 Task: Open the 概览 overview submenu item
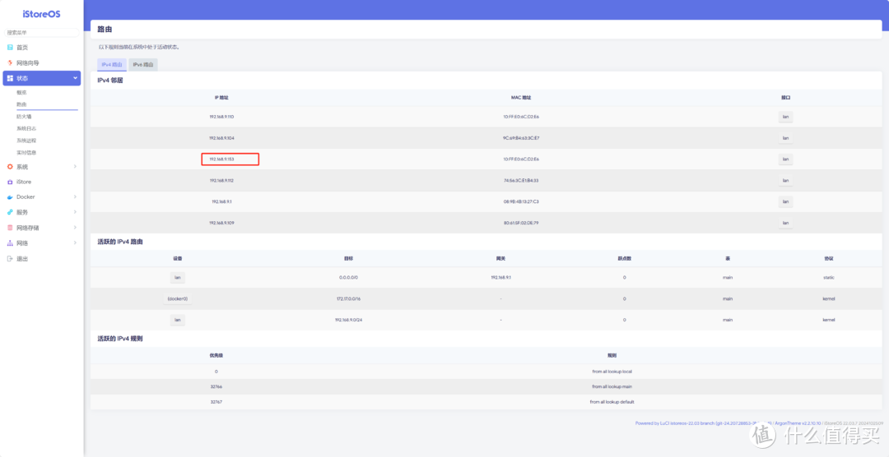click(21, 92)
